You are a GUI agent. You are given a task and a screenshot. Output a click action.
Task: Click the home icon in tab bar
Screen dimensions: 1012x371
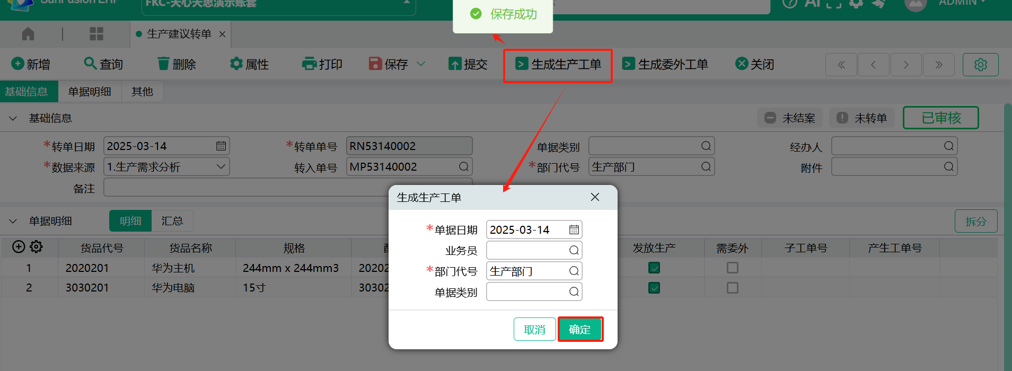click(28, 34)
